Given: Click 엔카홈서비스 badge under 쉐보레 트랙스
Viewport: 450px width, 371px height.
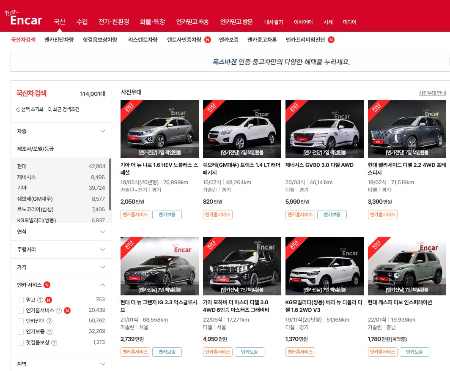Looking at the screenshot, I should pyautogui.click(x=217, y=215).
